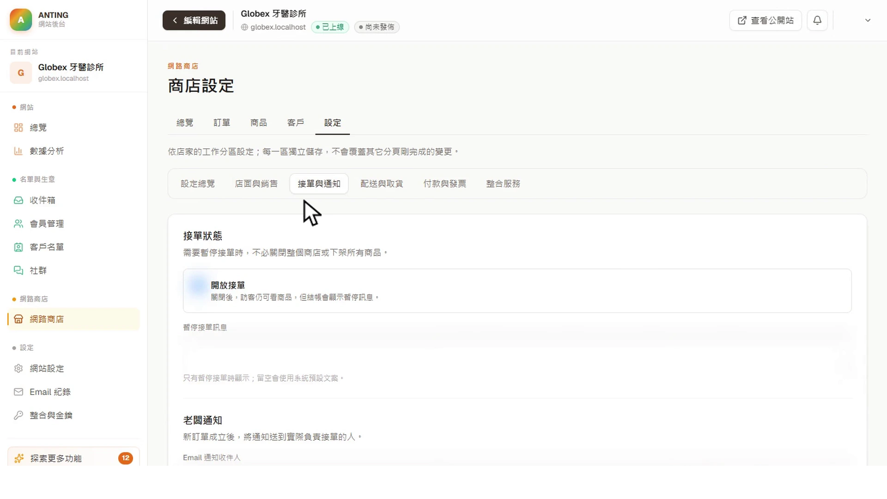Click into the 暫停接單訊息 text field
This screenshot has height=499, width=887.
[x=517, y=353]
